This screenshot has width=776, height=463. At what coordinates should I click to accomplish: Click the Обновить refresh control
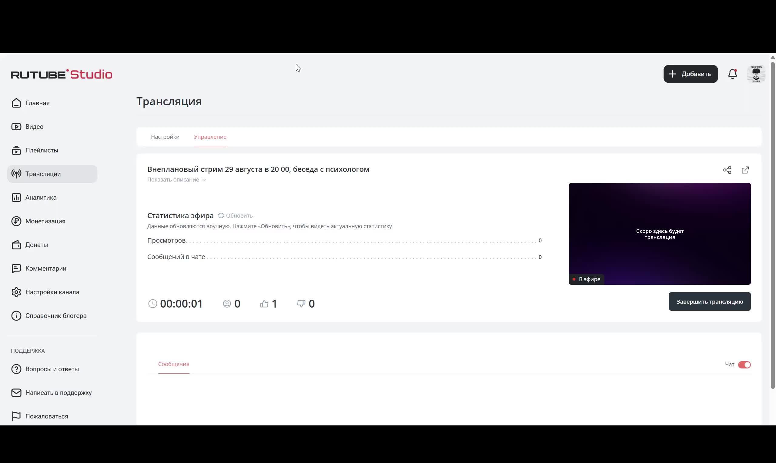coord(236,215)
